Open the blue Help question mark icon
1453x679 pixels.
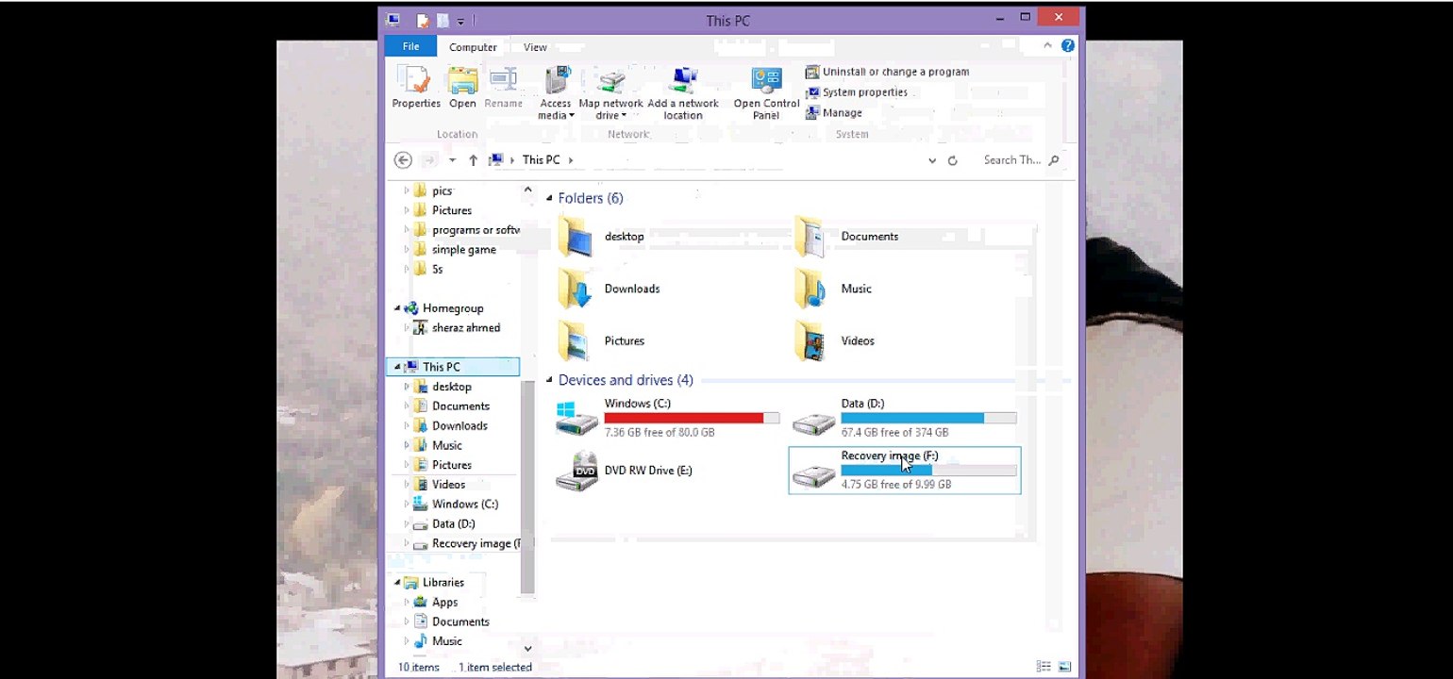coord(1068,46)
